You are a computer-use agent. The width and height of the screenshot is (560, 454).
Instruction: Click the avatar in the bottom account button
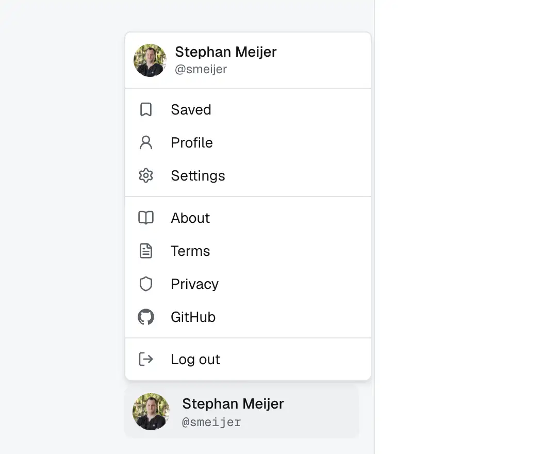tap(151, 412)
